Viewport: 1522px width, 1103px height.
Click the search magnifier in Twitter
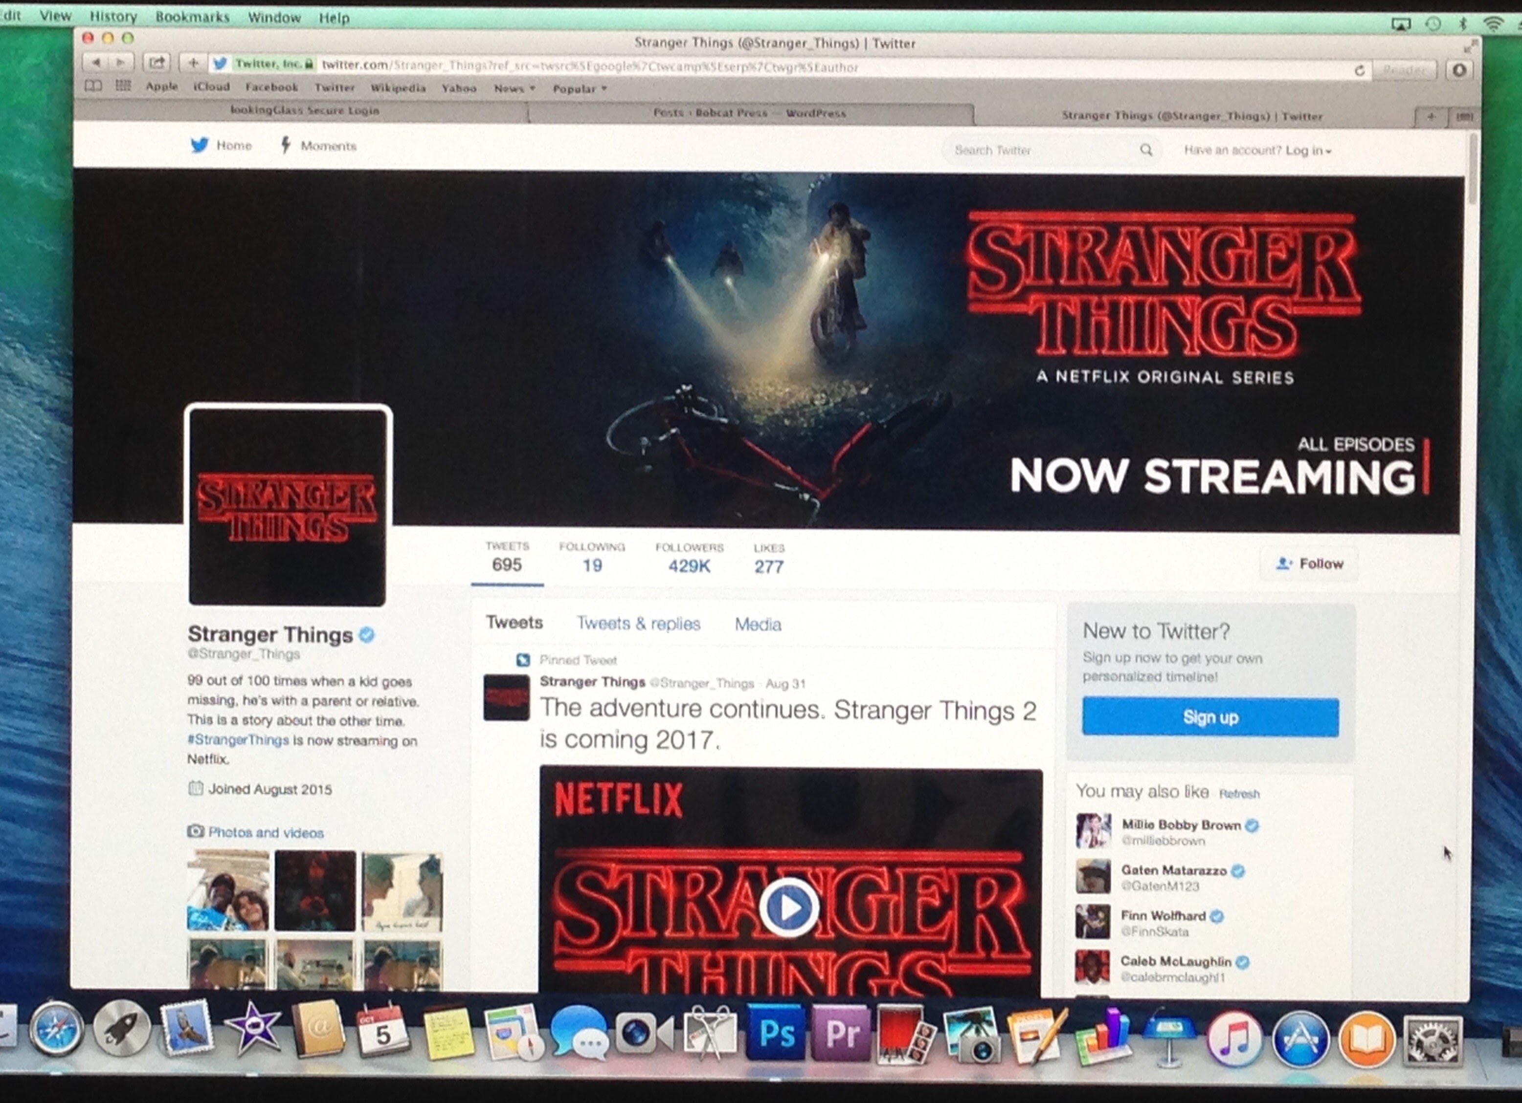tap(1145, 150)
